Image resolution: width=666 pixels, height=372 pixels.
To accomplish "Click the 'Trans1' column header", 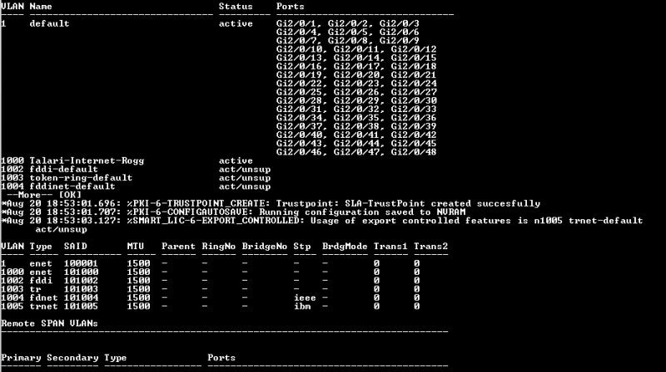I will pos(390,246).
